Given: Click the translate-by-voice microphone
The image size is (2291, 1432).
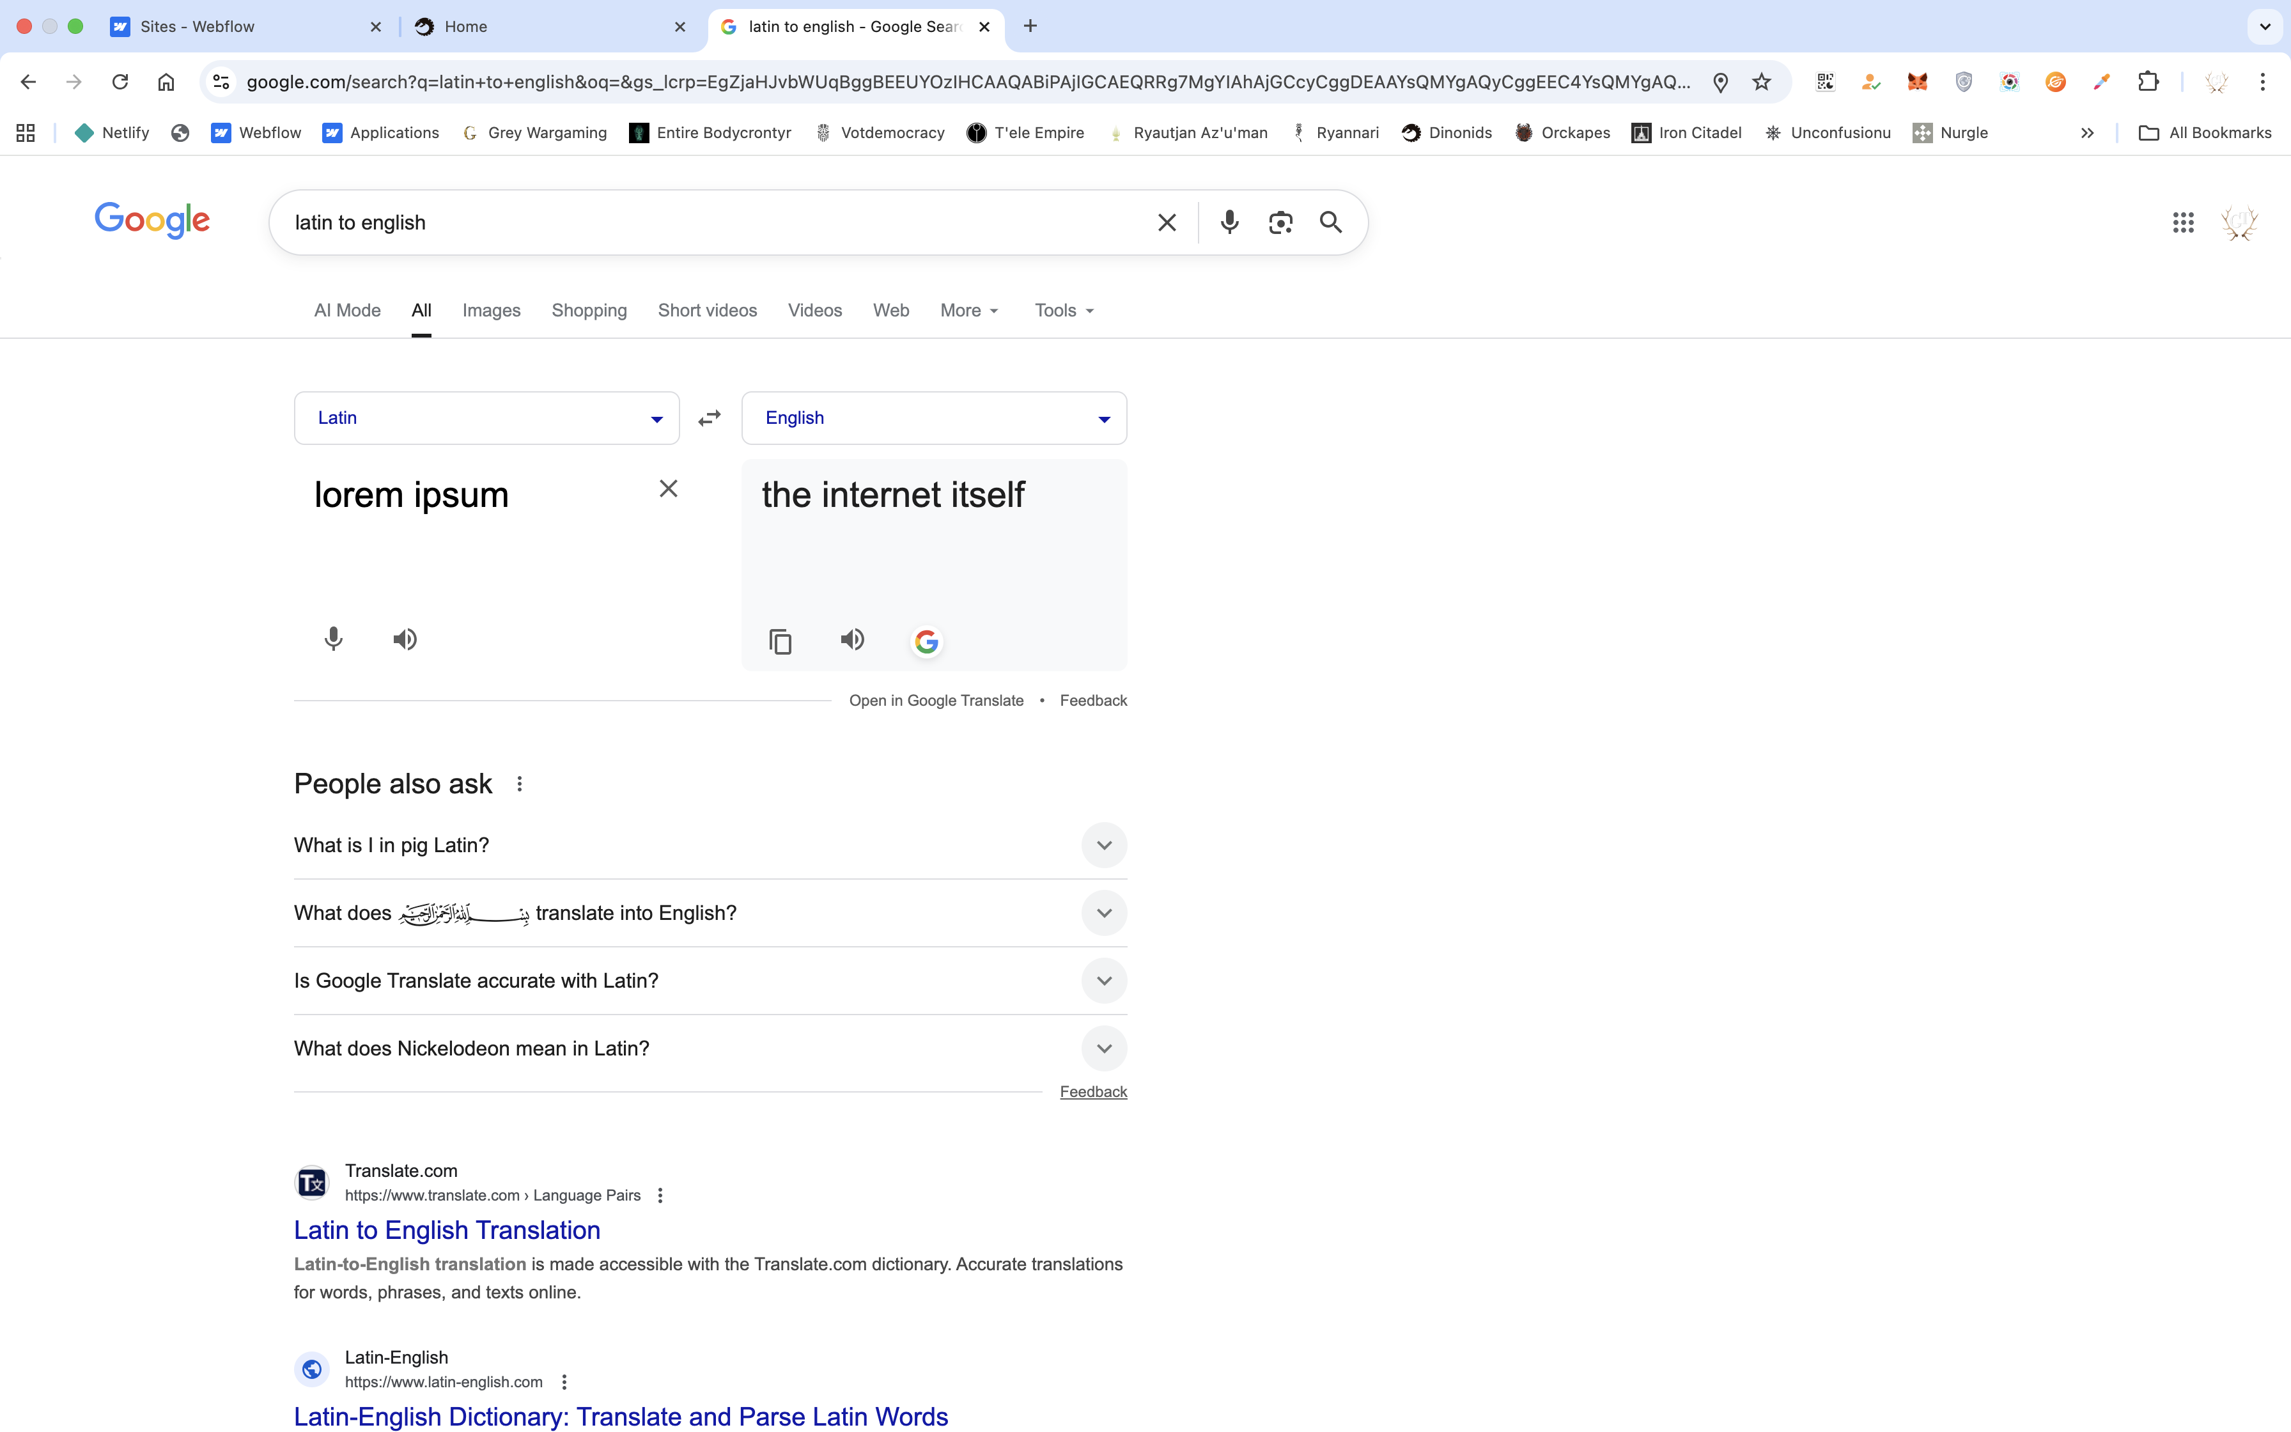Looking at the screenshot, I should click(x=333, y=639).
